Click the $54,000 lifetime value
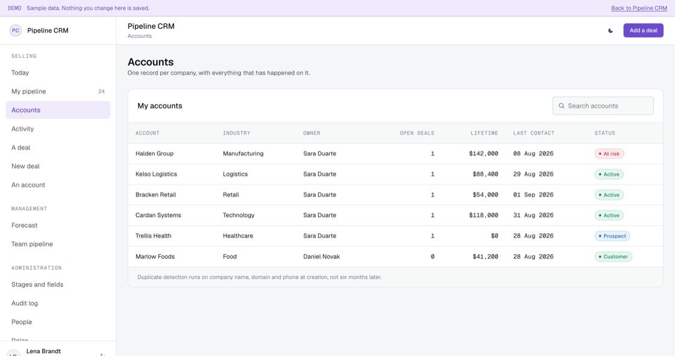The height and width of the screenshot is (356, 675). click(485, 195)
